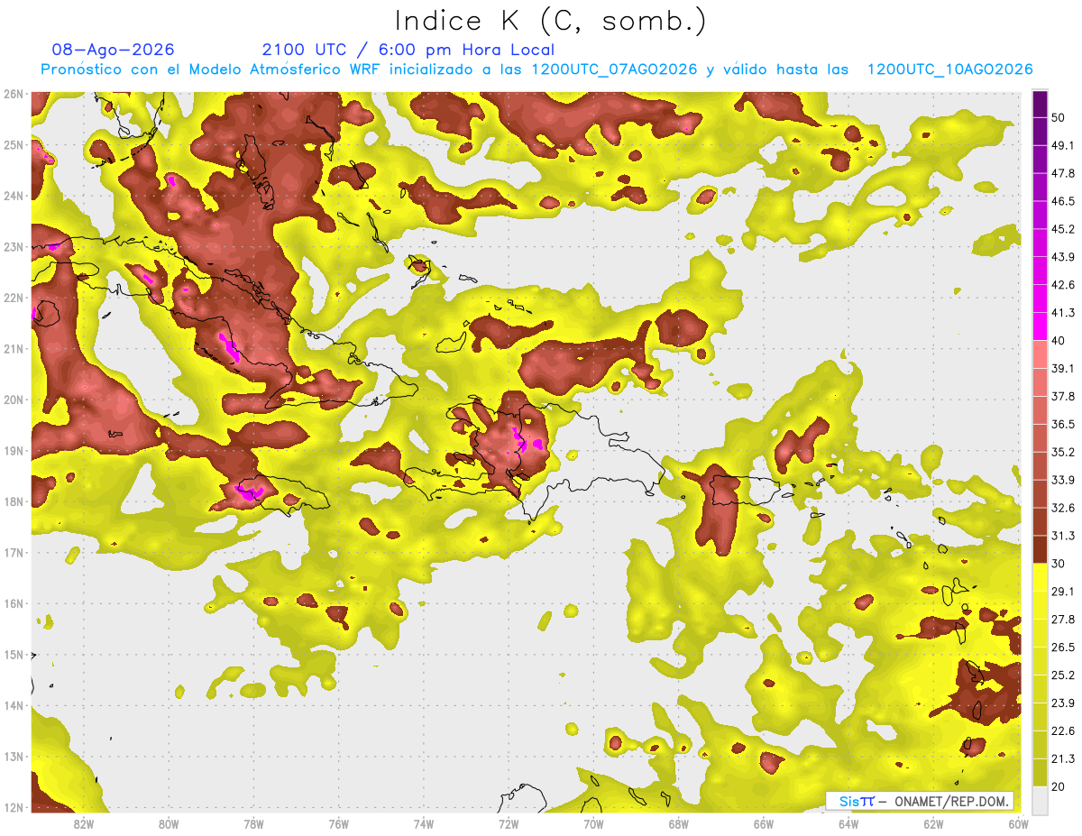Screen dimensions: 1082x836
Task: Click the '78W' longitude axis label
Action: (253, 823)
